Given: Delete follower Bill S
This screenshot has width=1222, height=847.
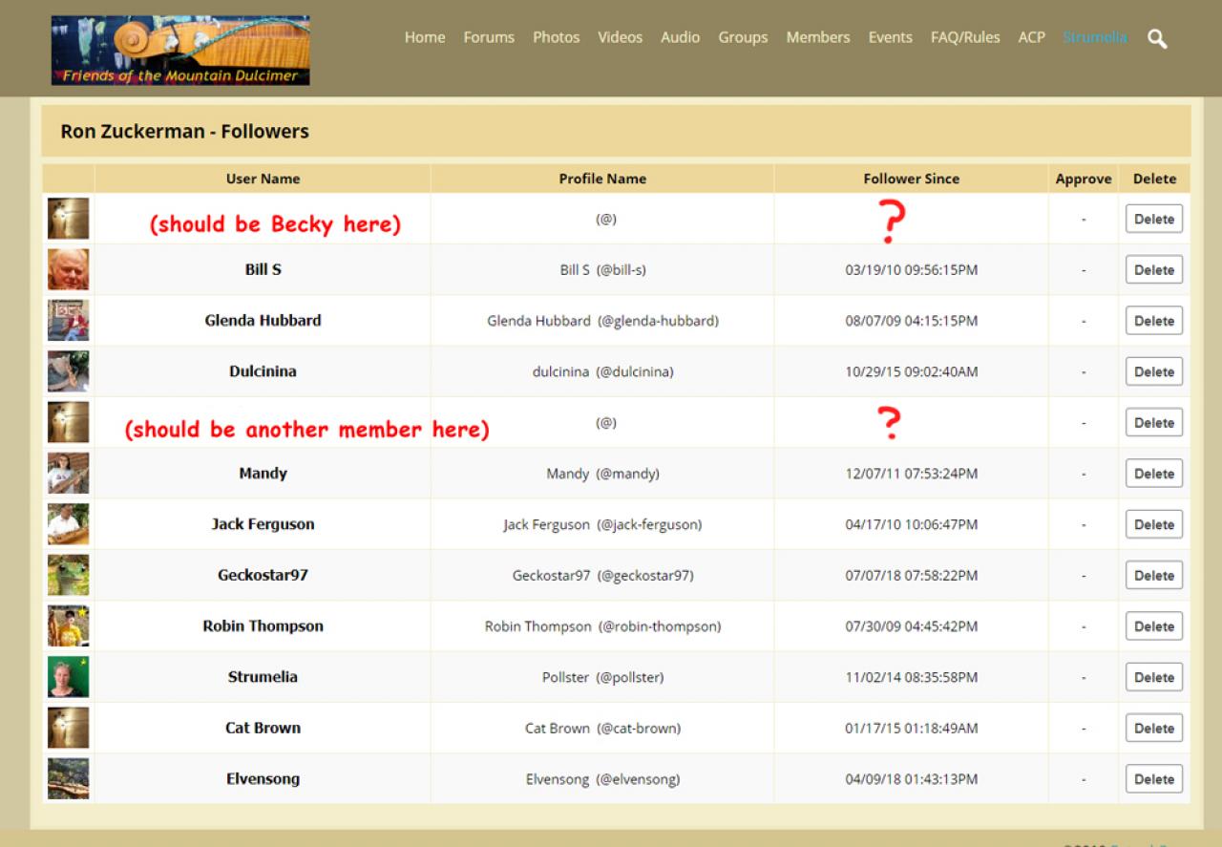Looking at the screenshot, I should pyautogui.click(x=1154, y=269).
